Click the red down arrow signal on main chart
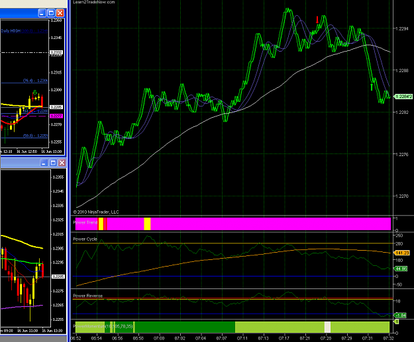 317,19
